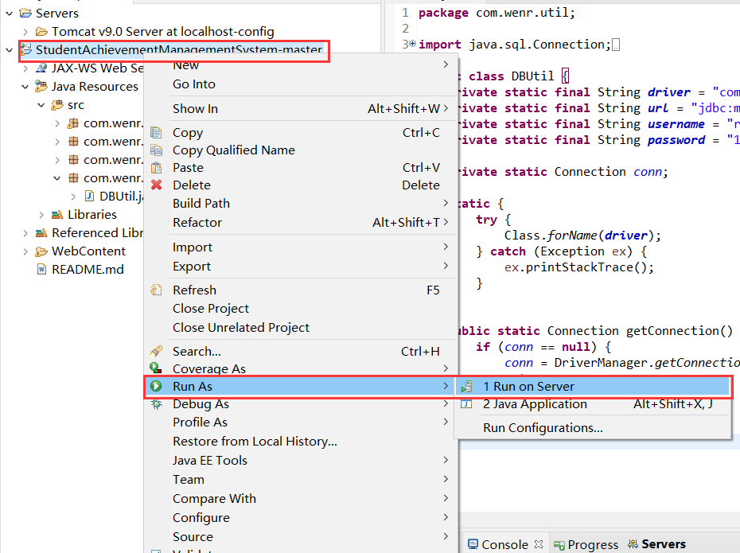Click the Libraries icon in tree

coord(57,215)
